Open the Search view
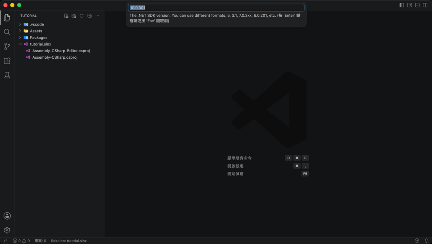432x244 pixels. point(7,32)
